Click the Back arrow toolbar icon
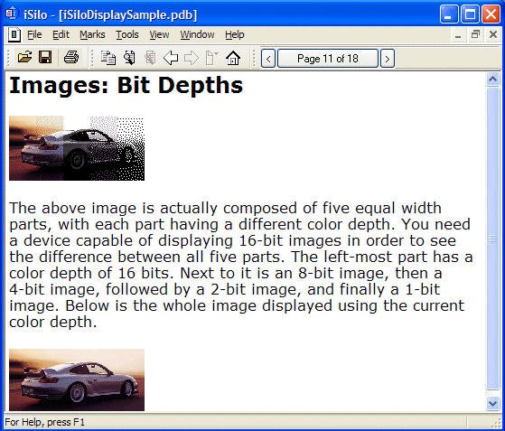Screen dimensions: 505x431 171,59
